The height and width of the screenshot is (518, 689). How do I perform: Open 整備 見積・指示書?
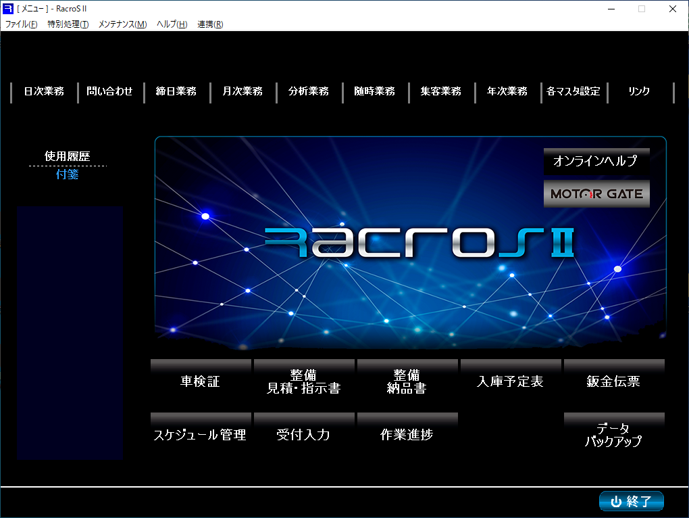(304, 381)
